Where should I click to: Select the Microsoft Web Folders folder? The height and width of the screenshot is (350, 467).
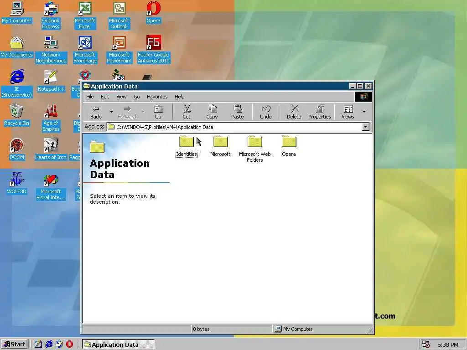[x=254, y=149]
